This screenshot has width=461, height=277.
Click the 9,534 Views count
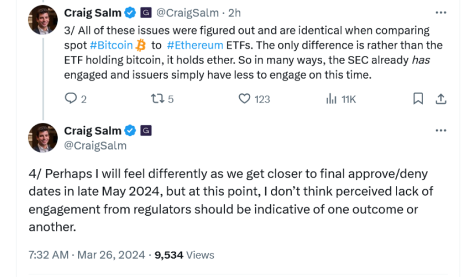coord(185,254)
